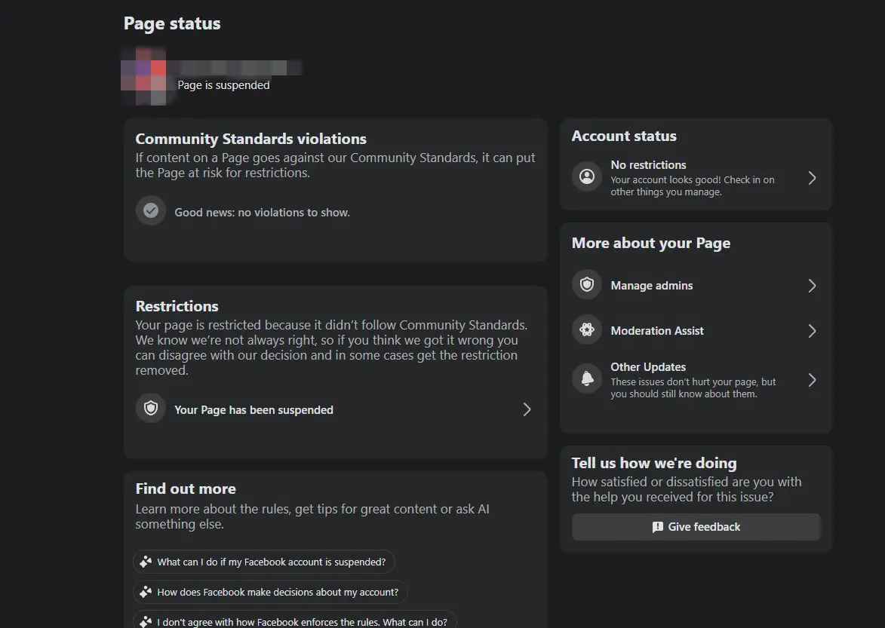This screenshot has width=885, height=628.
Task: Click the Give feedback button
Action: pos(696,527)
